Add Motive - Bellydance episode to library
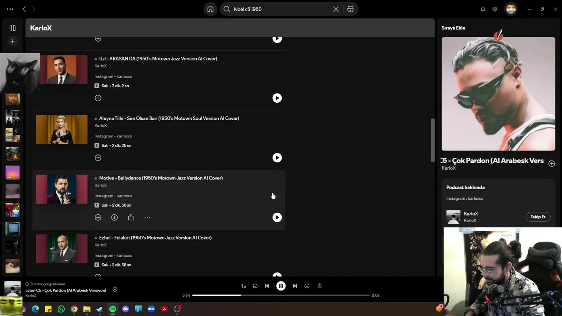 (x=98, y=217)
